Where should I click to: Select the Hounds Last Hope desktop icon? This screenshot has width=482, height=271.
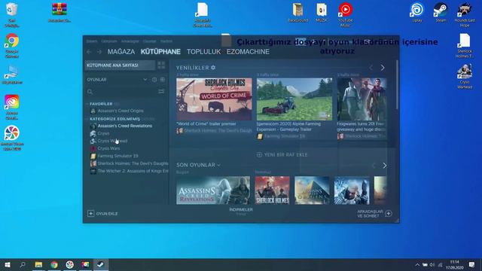point(465,15)
